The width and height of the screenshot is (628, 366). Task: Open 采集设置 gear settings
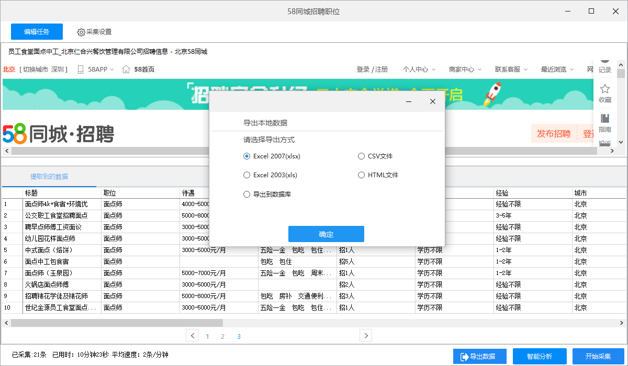94,32
